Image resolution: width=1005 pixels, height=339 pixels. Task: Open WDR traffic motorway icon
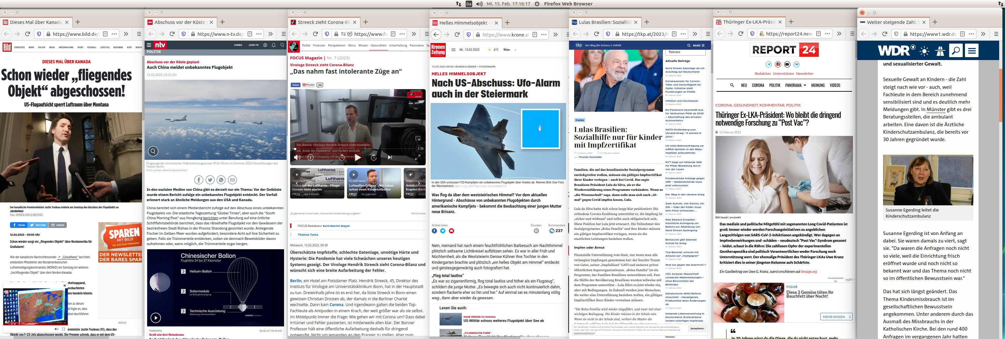tap(940, 51)
